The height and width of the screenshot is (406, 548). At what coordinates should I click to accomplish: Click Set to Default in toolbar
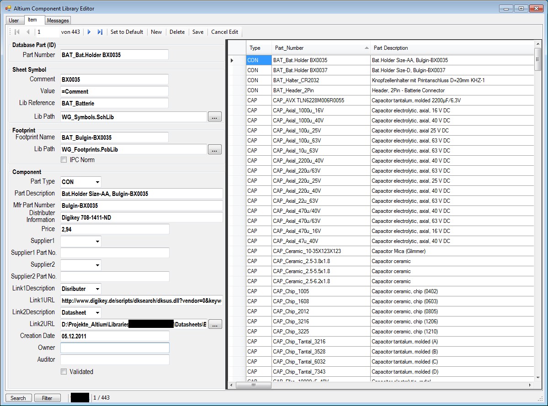tap(127, 32)
